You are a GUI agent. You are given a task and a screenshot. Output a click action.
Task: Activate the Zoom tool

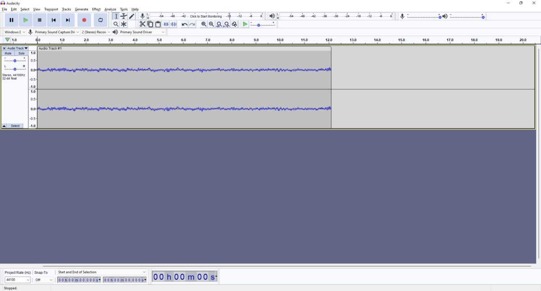(x=116, y=24)
